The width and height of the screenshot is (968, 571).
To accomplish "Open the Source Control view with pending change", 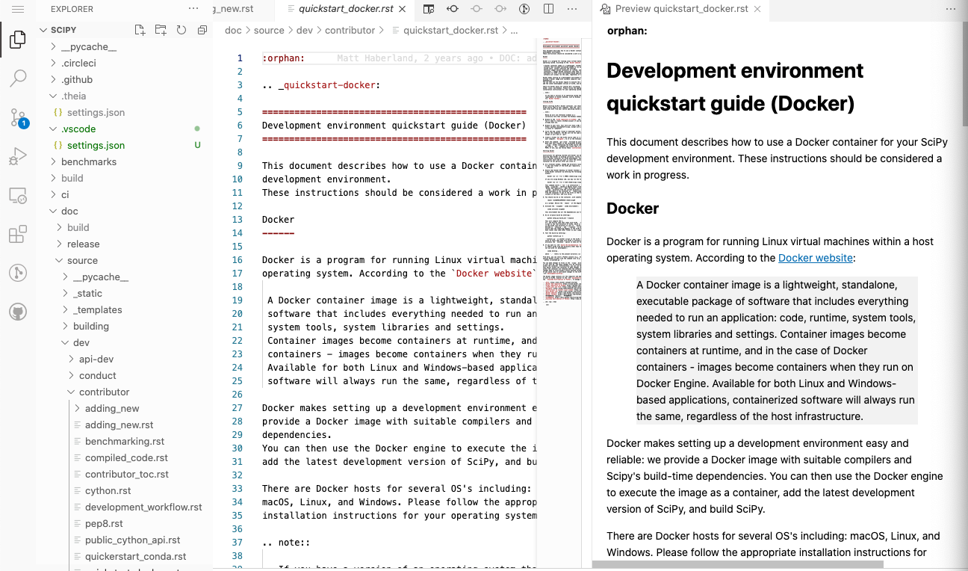I will (18, 118).
